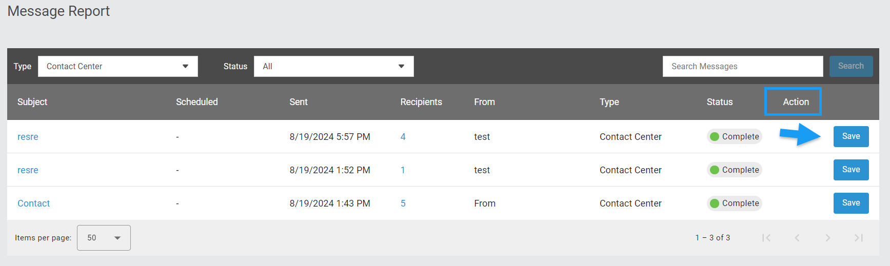Click the Search button
The height and width of the screenshot is (266, 890).
pos(851,66)
